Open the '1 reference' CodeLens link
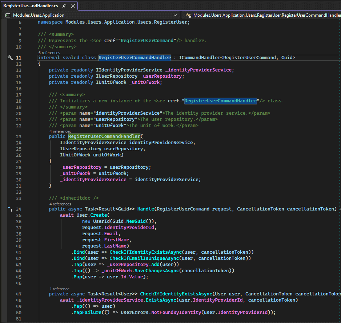The width and height of the screenshot is (341, 323). (60, 289)
